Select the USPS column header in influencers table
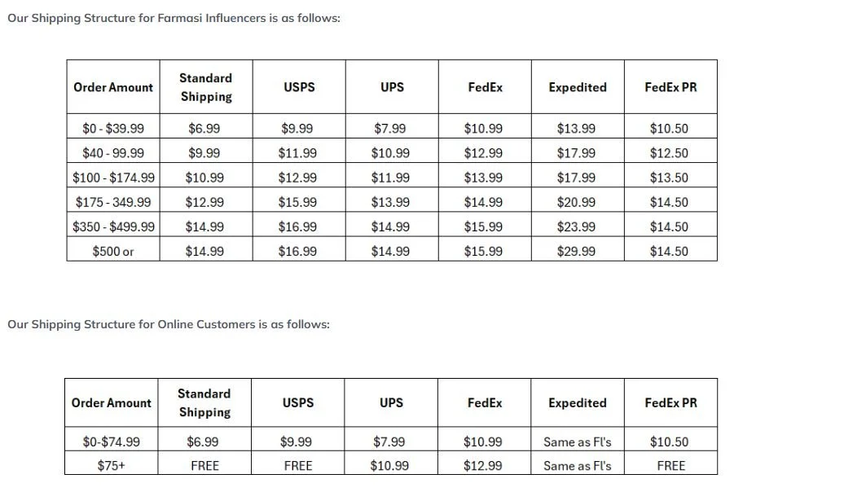The height and width of the screenshot is (492, 844). [299, 87]
